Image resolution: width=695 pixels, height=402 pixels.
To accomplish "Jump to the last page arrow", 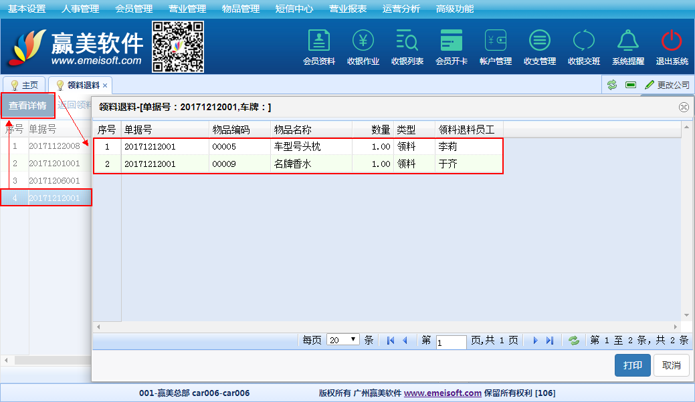I will tap(550, 341).
